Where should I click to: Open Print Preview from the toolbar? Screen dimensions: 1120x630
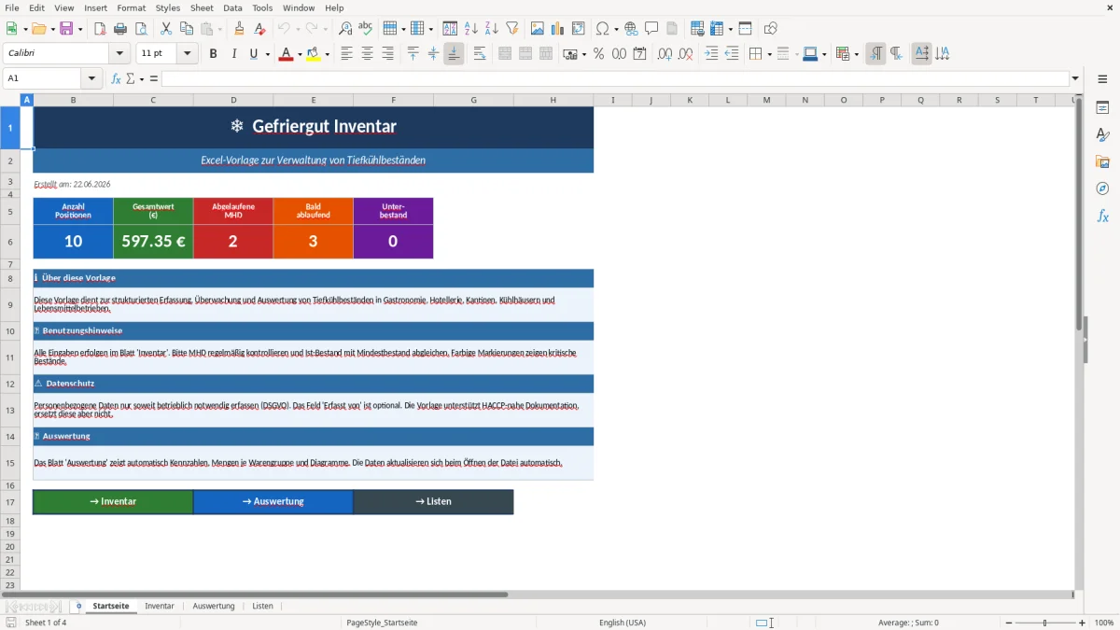[x=141, y=29]
